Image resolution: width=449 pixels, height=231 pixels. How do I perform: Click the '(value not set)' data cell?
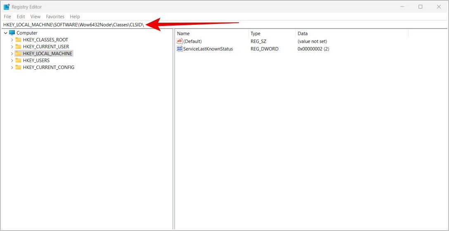tap(312, 41)
